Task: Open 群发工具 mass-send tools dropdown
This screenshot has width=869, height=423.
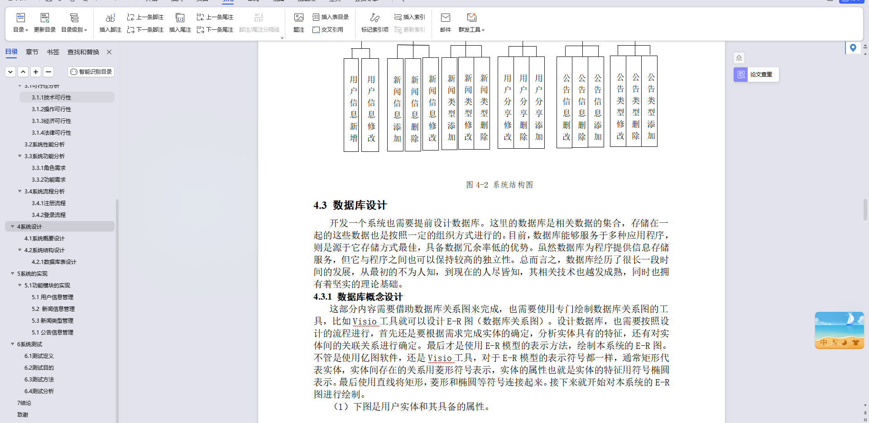Action: pos(471,23)
